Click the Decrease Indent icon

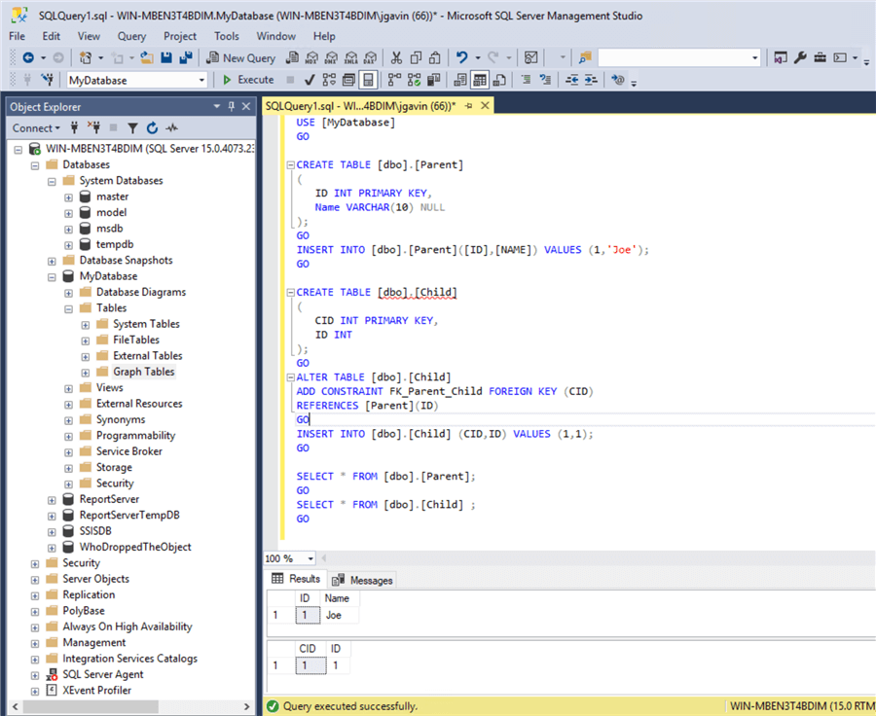coord(571,80)
